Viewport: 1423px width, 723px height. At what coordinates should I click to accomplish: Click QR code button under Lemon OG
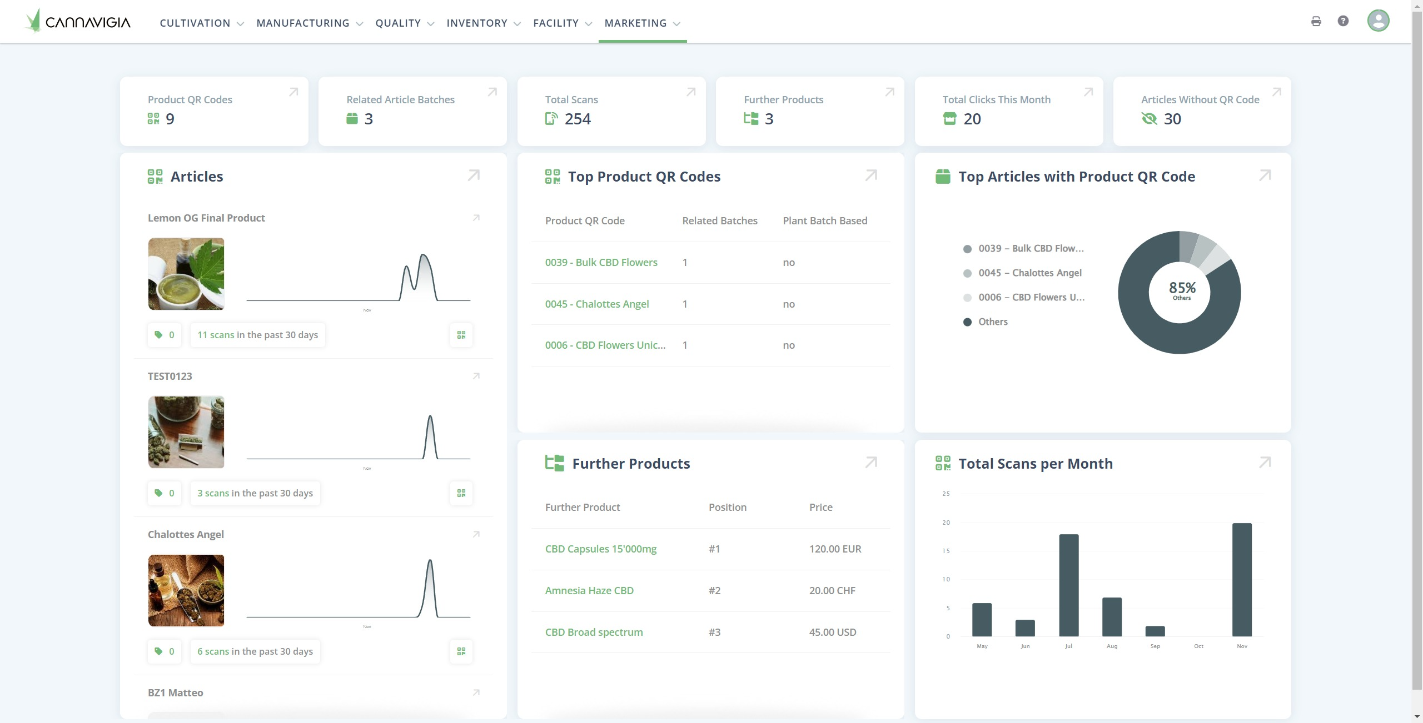(x=461, y=335)
